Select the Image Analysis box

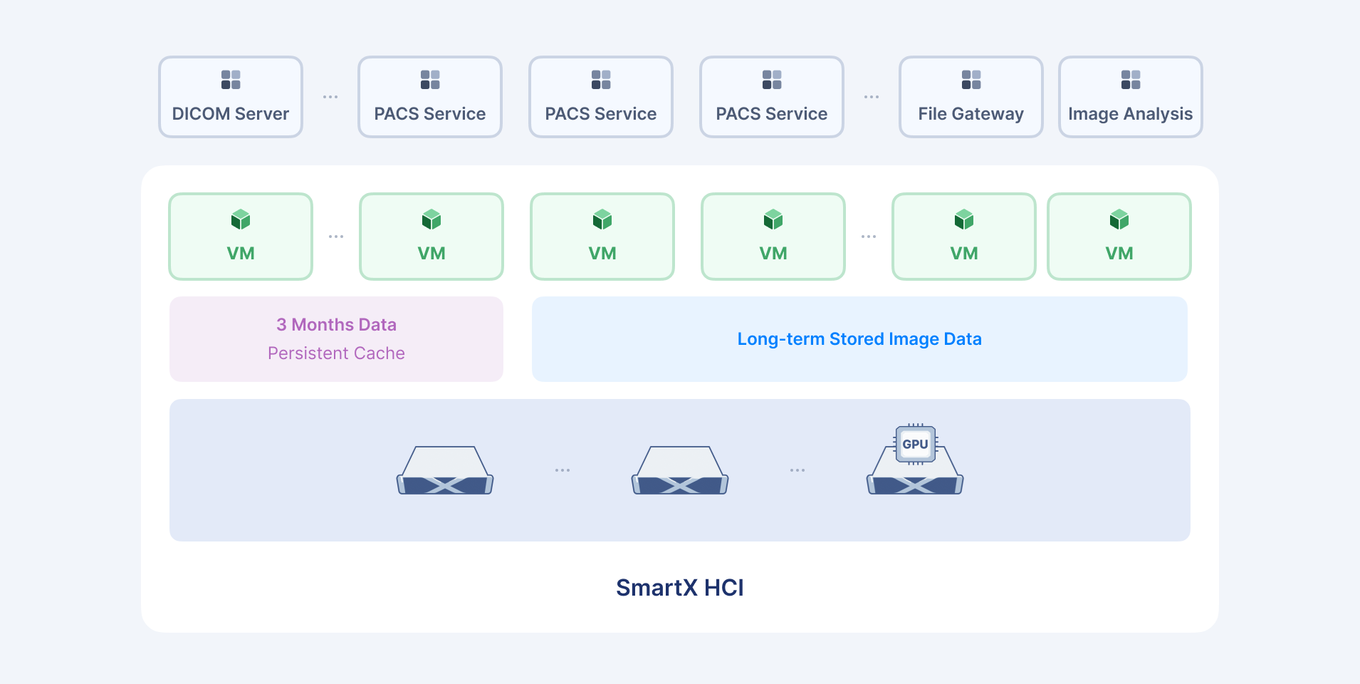(1131, 98)
